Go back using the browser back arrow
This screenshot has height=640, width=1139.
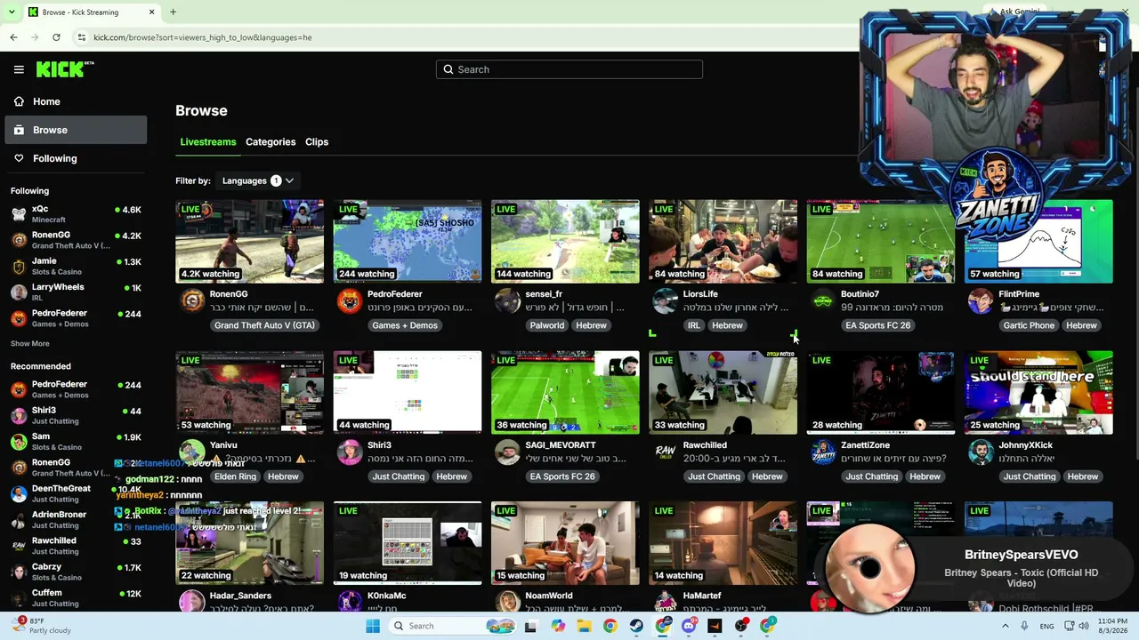tap(13, 37)
